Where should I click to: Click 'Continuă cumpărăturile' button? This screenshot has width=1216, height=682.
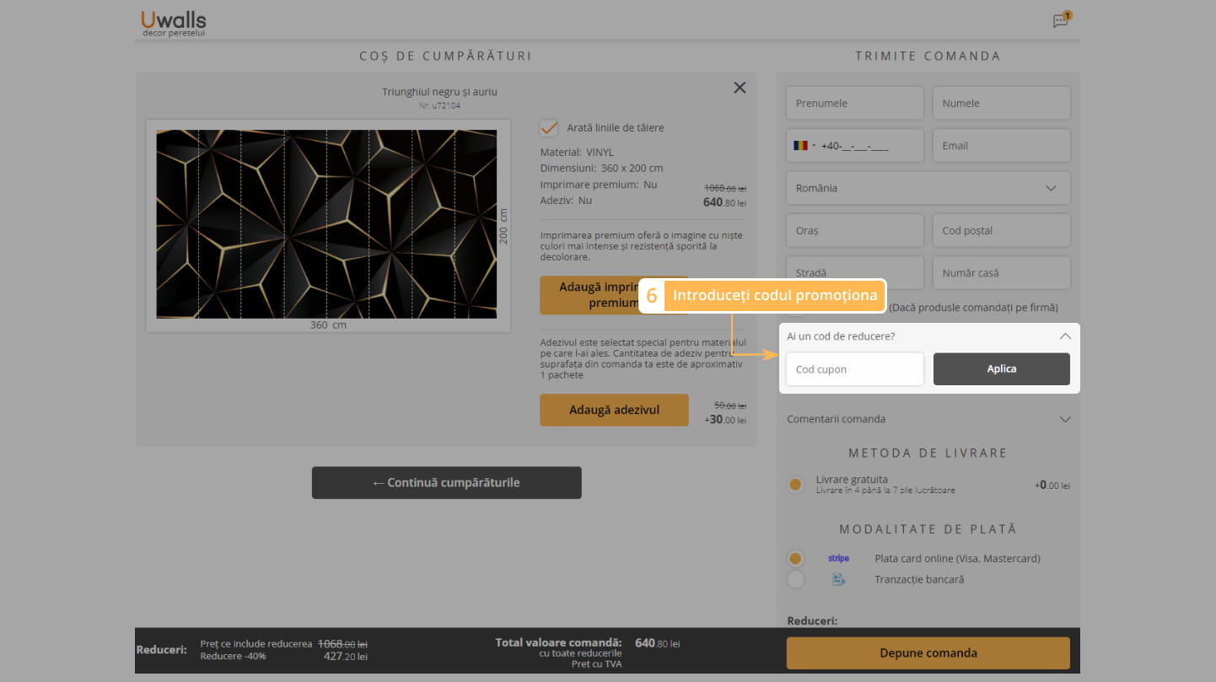pyautogui.click(x=446, y=483)
